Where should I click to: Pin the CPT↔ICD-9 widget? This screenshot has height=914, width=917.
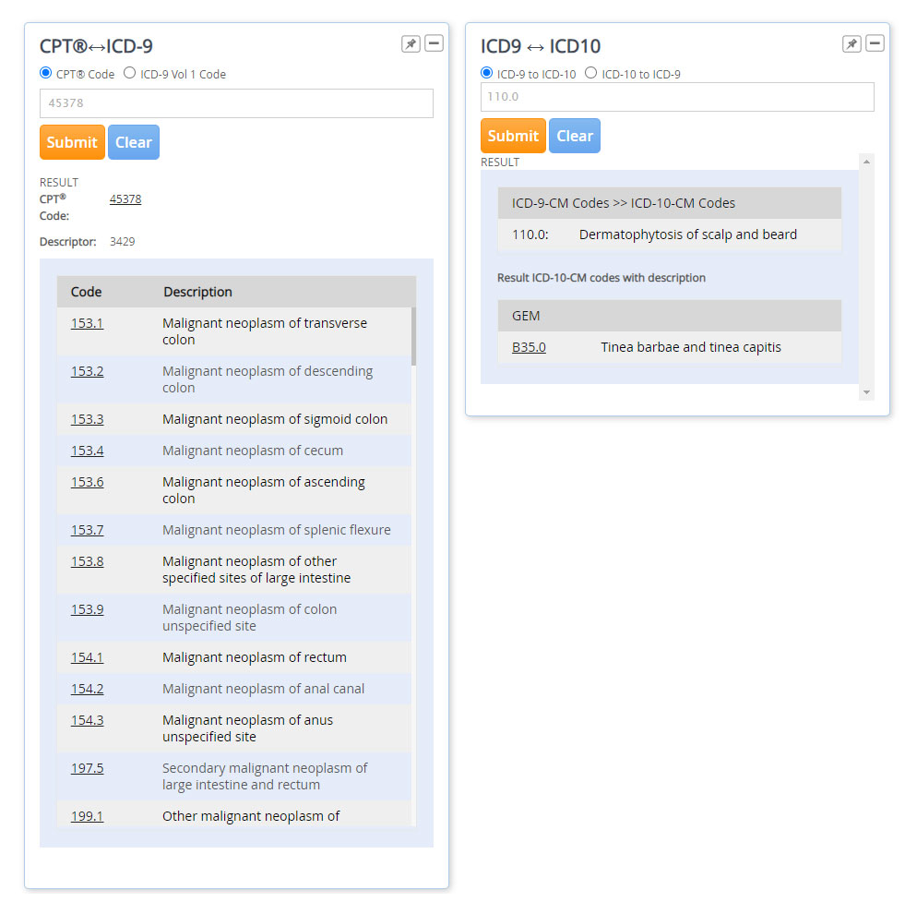point(411,42)
